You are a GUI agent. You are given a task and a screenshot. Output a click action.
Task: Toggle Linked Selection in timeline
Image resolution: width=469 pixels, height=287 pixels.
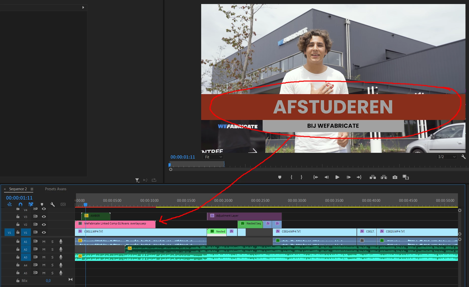click(31, 204)
